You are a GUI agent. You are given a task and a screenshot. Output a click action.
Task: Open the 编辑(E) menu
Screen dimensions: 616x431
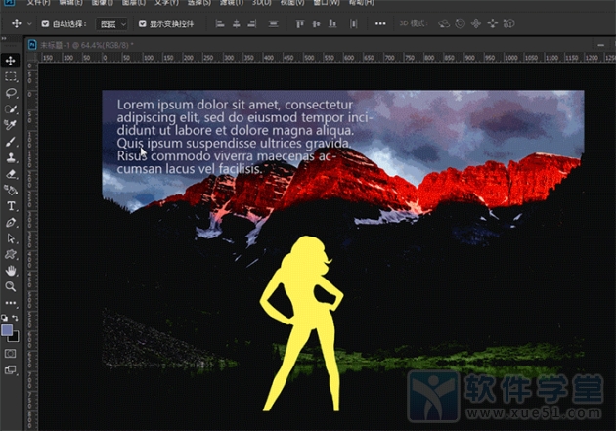click(70, 2)
